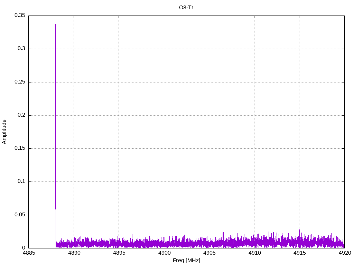Click the 0.1 y-axis tick label
The height and width of the screenshot is (265, 354).
pyautogui.click(x=21, y=181)
